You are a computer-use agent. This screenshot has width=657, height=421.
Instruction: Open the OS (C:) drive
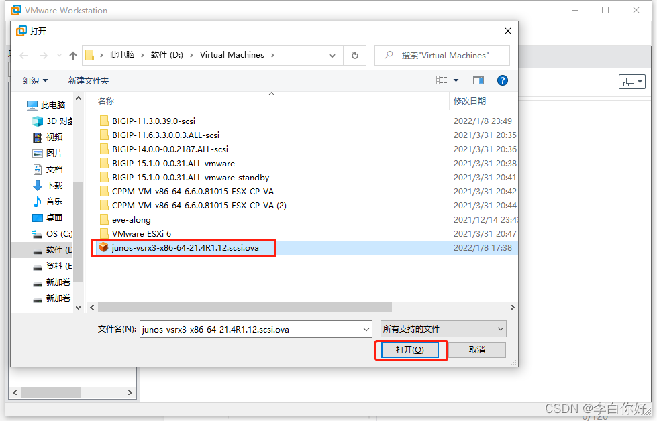pos(52,233)
